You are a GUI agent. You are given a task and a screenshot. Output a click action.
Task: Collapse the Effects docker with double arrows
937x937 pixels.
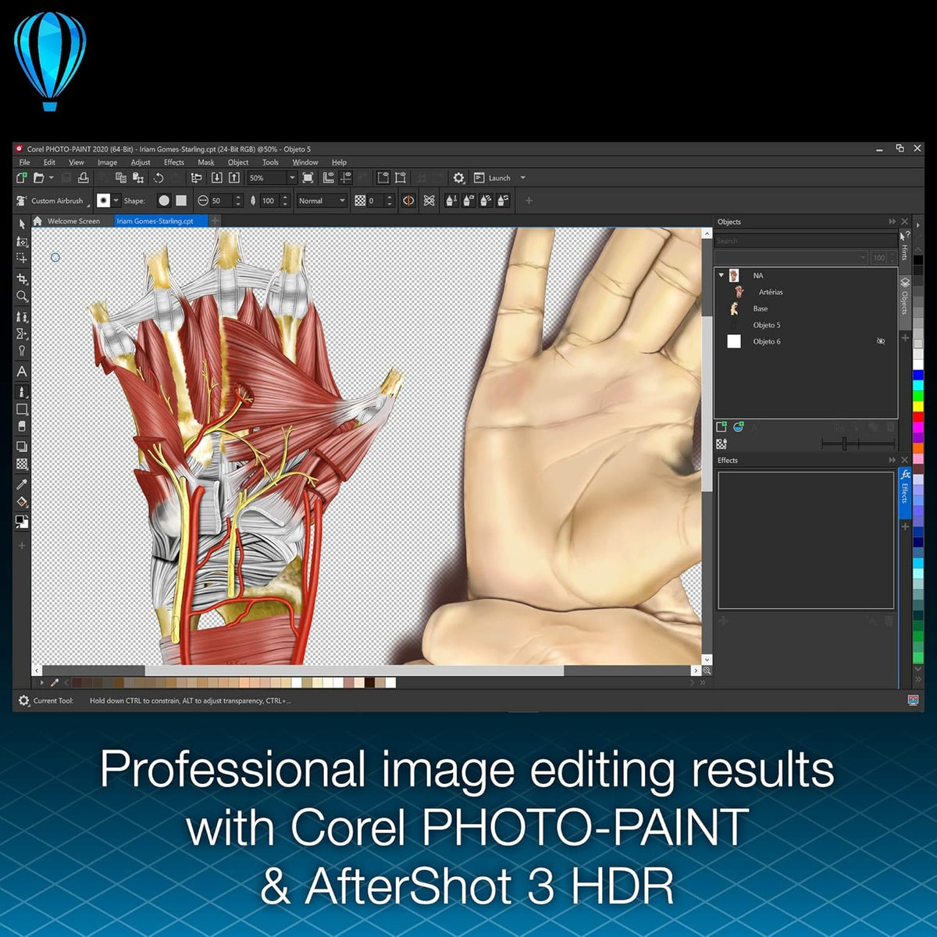[892, 460]
